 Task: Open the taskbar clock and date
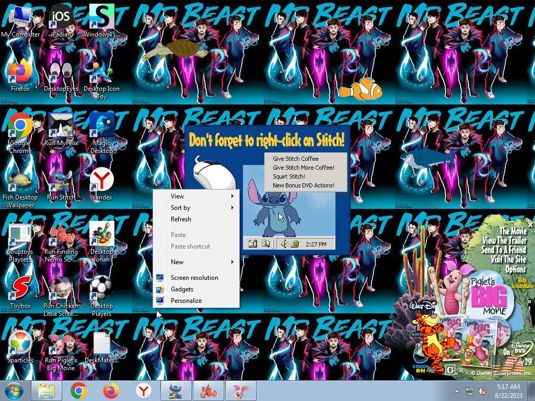508,391
